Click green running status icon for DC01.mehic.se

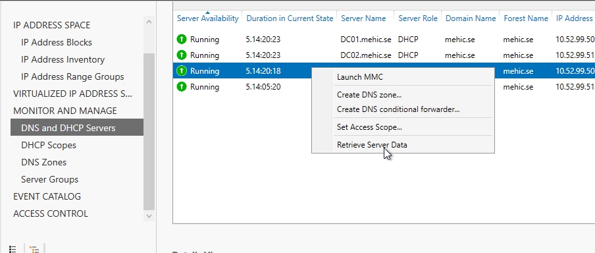tap(182, 39)
